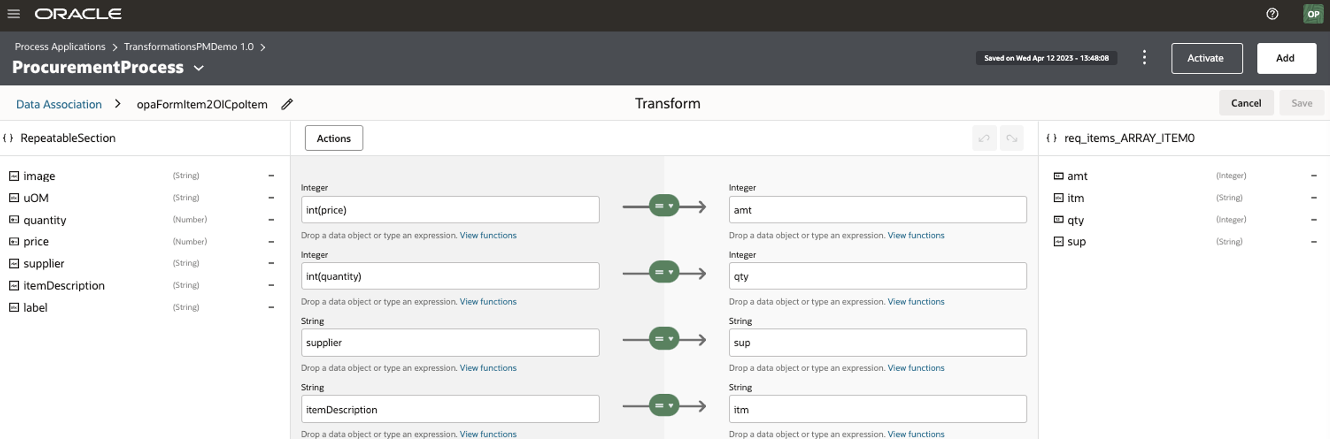The height and width of the screenshot is (439, 1330).
Task: Toggle the dash next to supplier
Action: [271, 263]
